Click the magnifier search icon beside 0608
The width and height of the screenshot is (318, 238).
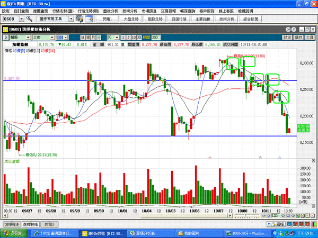(29, 19)
